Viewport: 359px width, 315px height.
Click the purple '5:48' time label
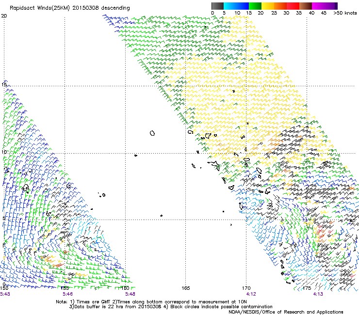pyautogui.click(x=130, y=294)
